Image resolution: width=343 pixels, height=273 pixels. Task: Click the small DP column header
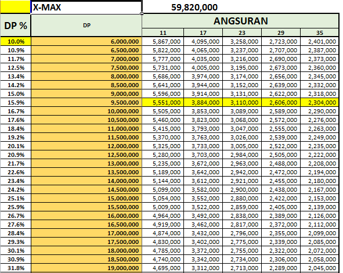(x=86, y=25)
